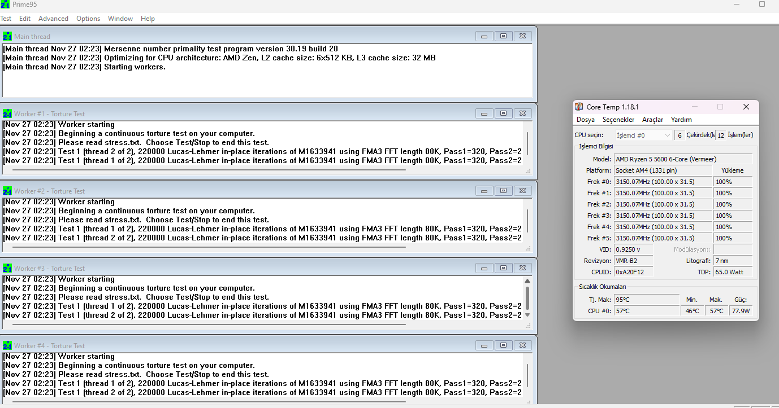Click the Platform field Socket AM4 (1331 pin)

click(x=663, y=170)
